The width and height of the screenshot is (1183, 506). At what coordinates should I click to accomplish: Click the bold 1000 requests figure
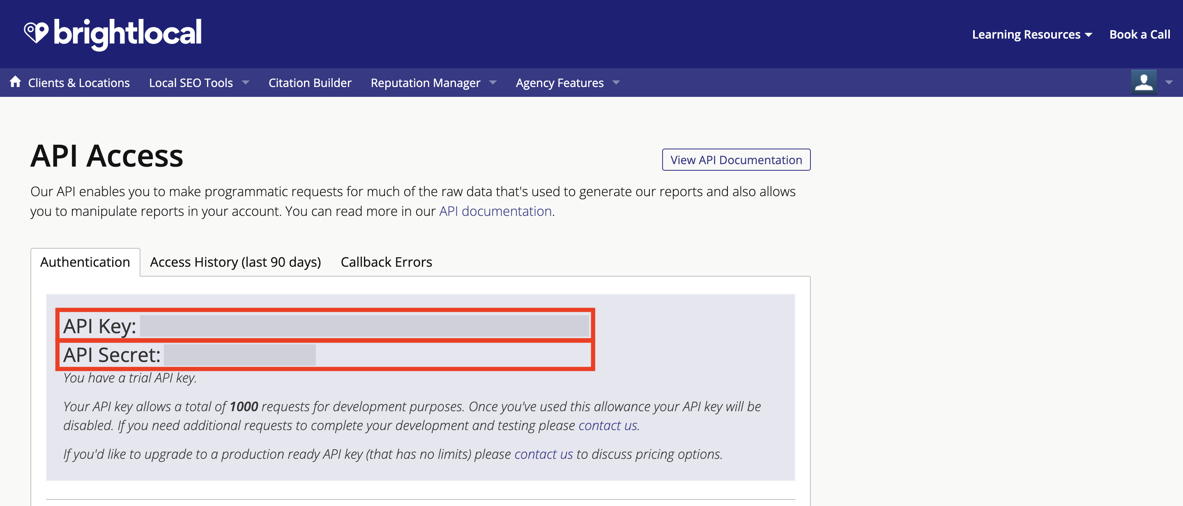(244, 406)
